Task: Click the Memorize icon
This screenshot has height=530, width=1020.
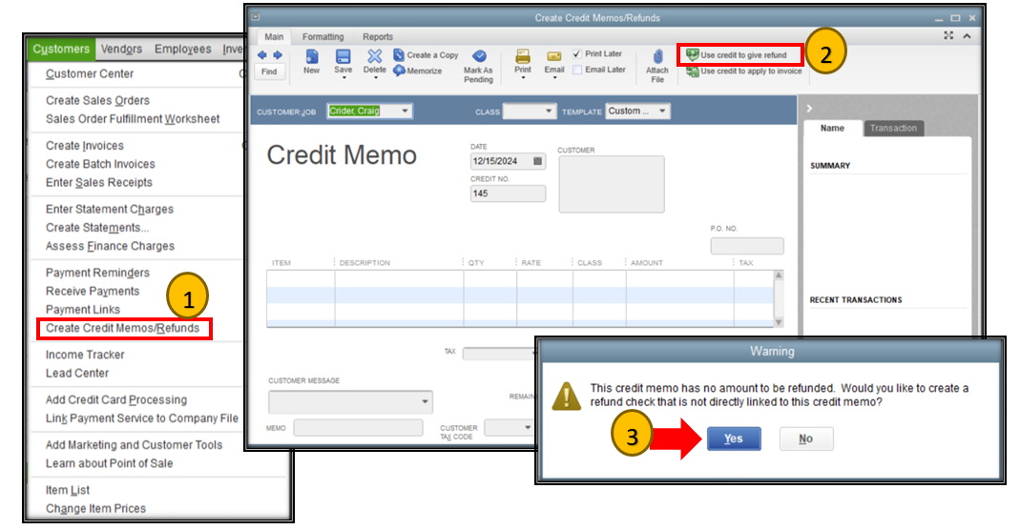Action: (x=399, y=71)
